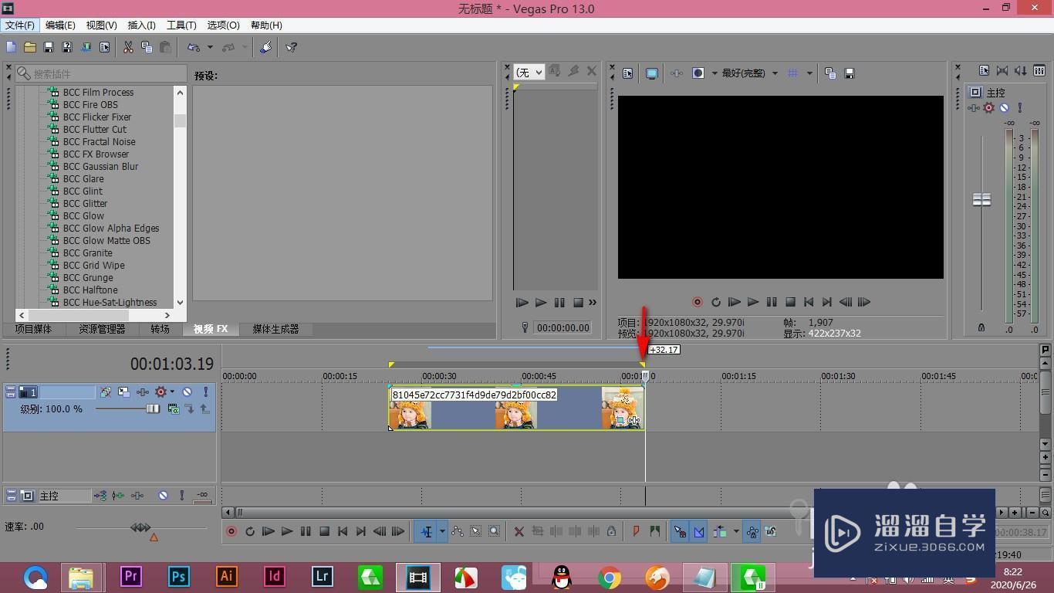This screenshot has height=593, width=1054.
Task: Open the preview overlays grid dropdown arrow
Action: click(809, 73)
